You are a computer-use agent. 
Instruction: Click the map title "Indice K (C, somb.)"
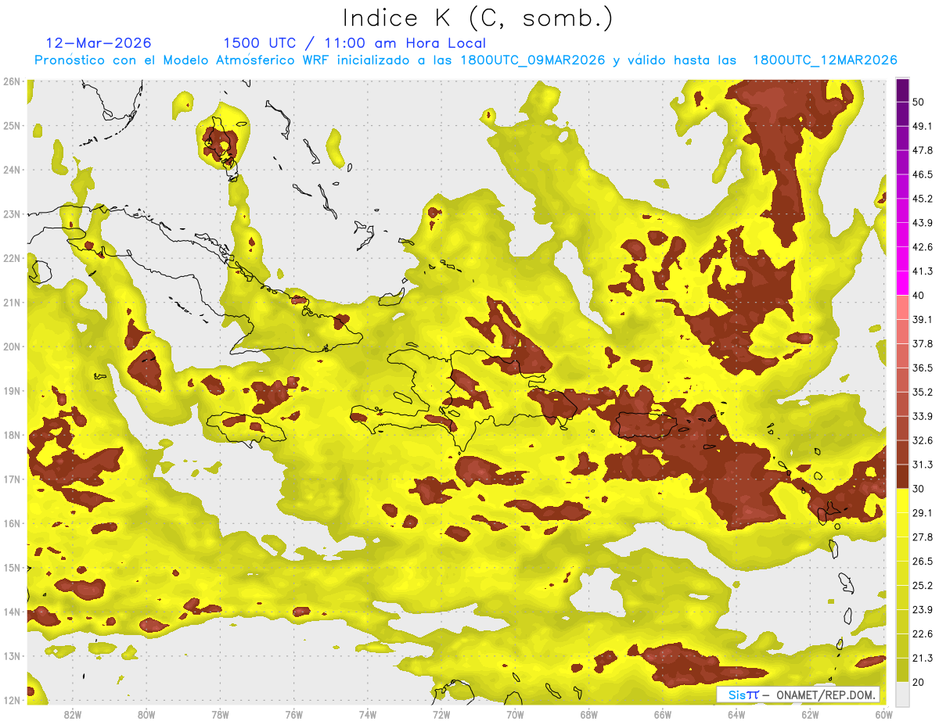tap(477, 17)
